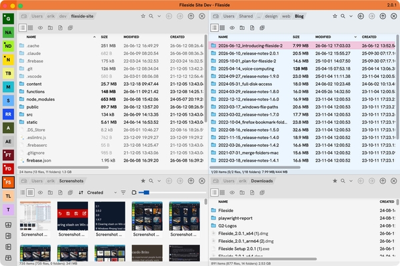Toggle the eye icon in the fileside-site pane
The height and width of the screenshot is (266, 400).
point(40,28)
